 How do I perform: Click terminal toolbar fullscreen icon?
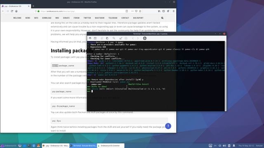click(145, 38)
